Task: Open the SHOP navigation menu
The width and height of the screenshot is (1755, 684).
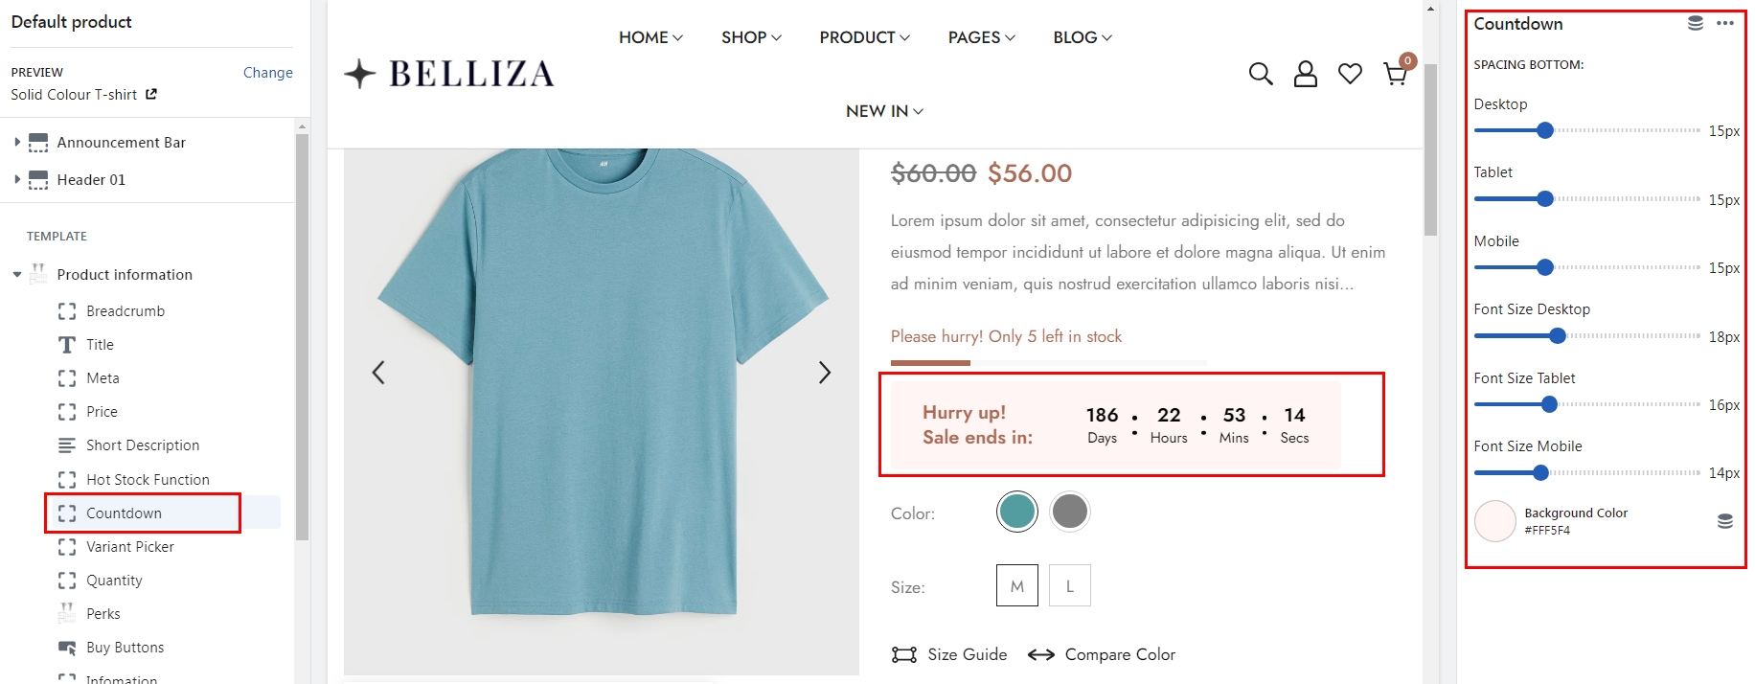Action: tap(751, 37)
